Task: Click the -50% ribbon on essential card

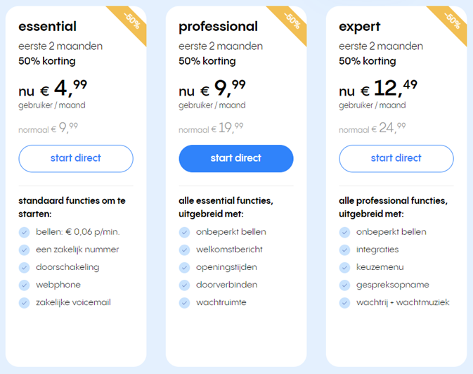Action: 131,22
